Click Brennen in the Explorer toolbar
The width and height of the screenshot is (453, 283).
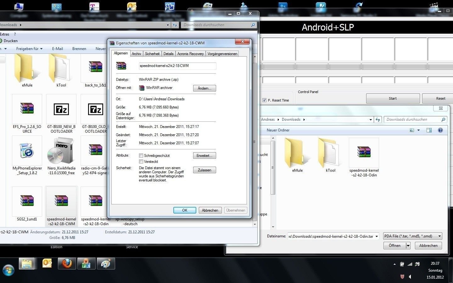pos(79,49)
